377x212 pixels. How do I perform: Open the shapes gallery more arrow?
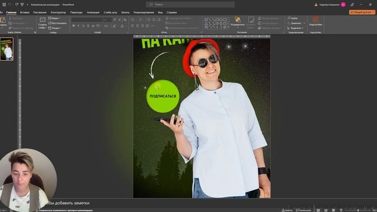228,27
